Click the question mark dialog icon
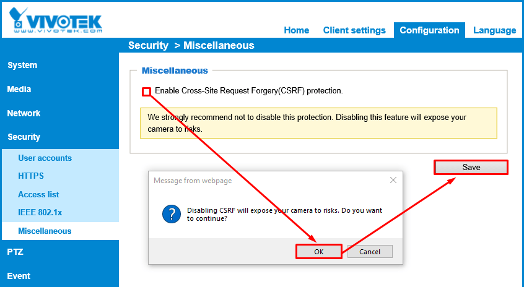The height and width of the screenshot is (287, 524). point(170,214)
